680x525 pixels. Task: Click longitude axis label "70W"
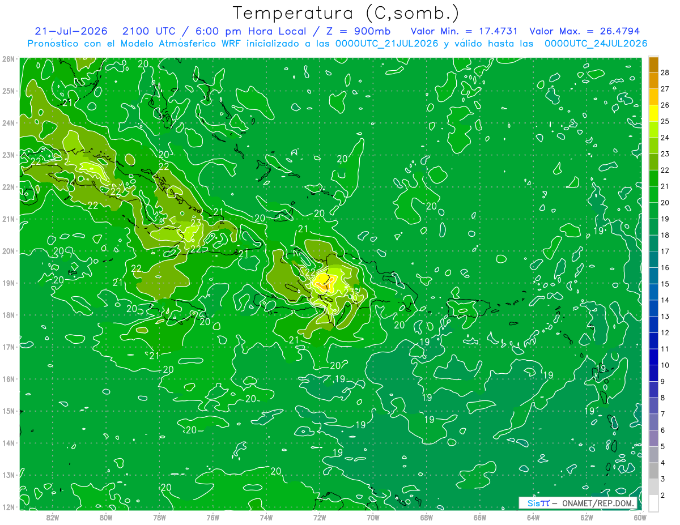[x=373, y=517]
